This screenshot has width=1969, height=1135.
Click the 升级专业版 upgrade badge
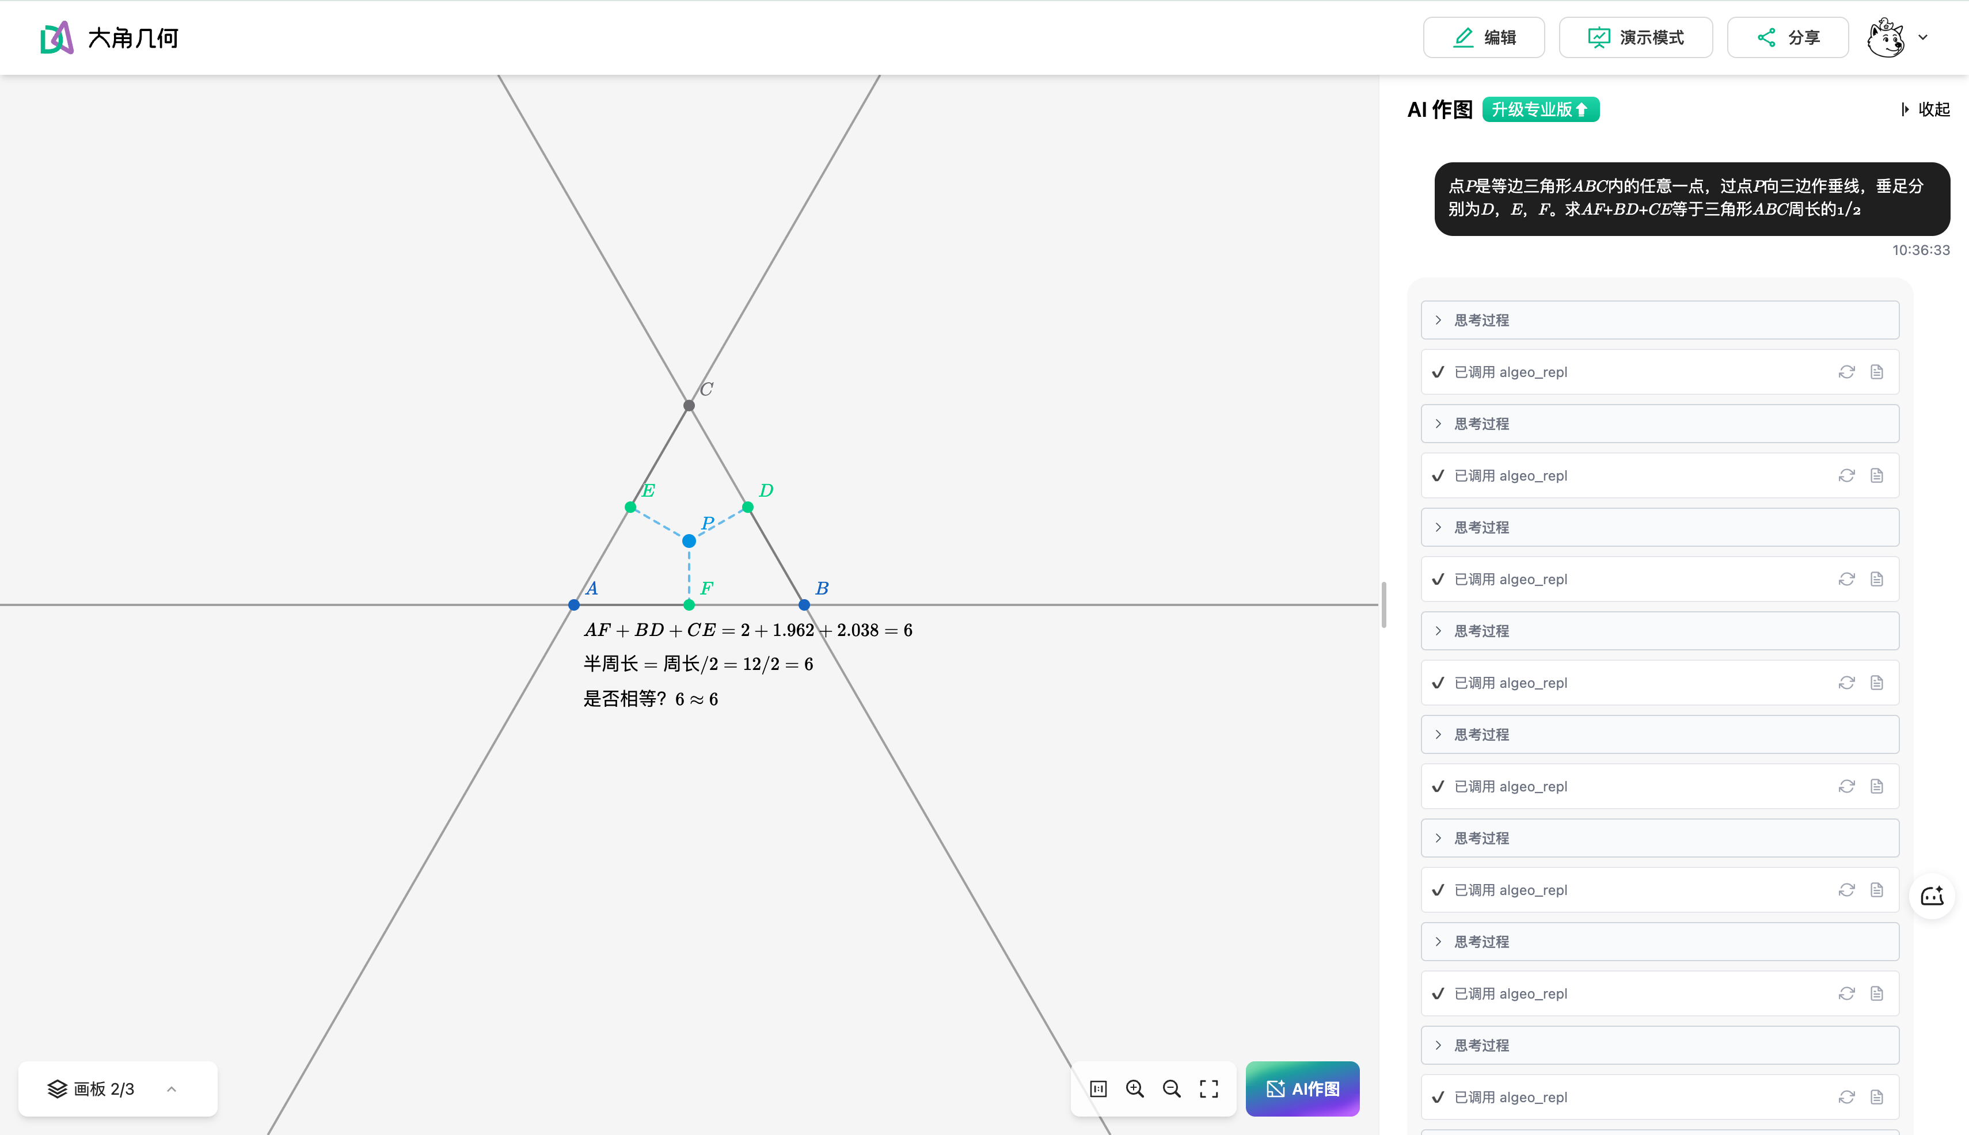click(1540, 110)
